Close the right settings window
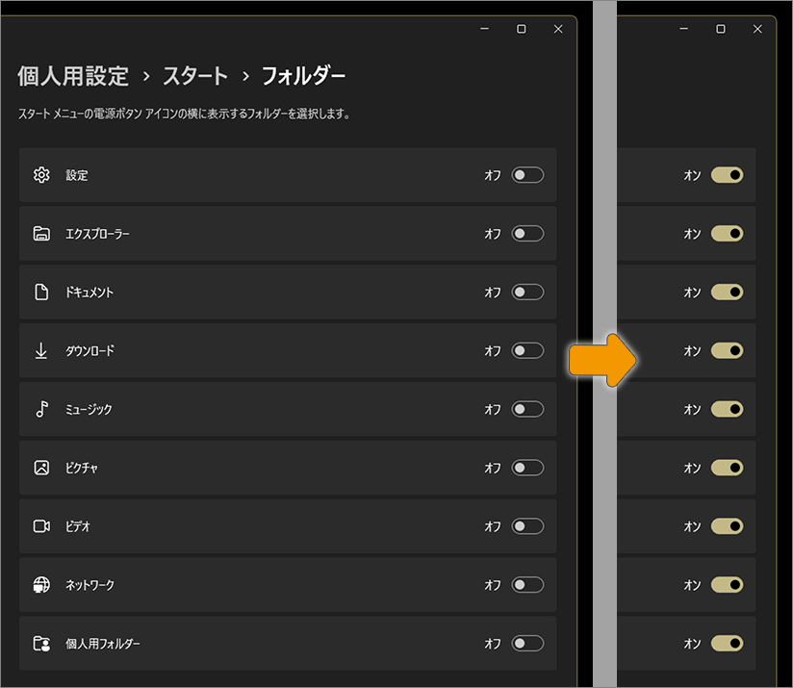Image resolution: width=793 pixels, height=688 pixels. pos(757,29)
